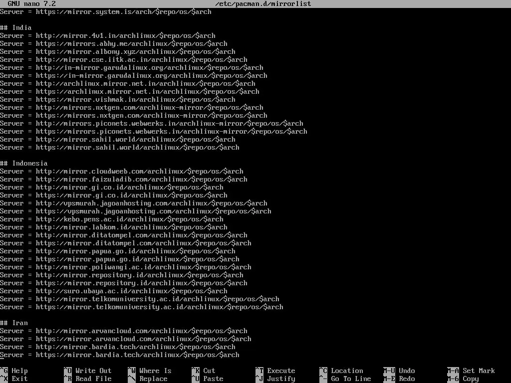Click the kebo.pens.ac.id server line
This screenshot has width=511, height=383.
(x=112, y=219)
